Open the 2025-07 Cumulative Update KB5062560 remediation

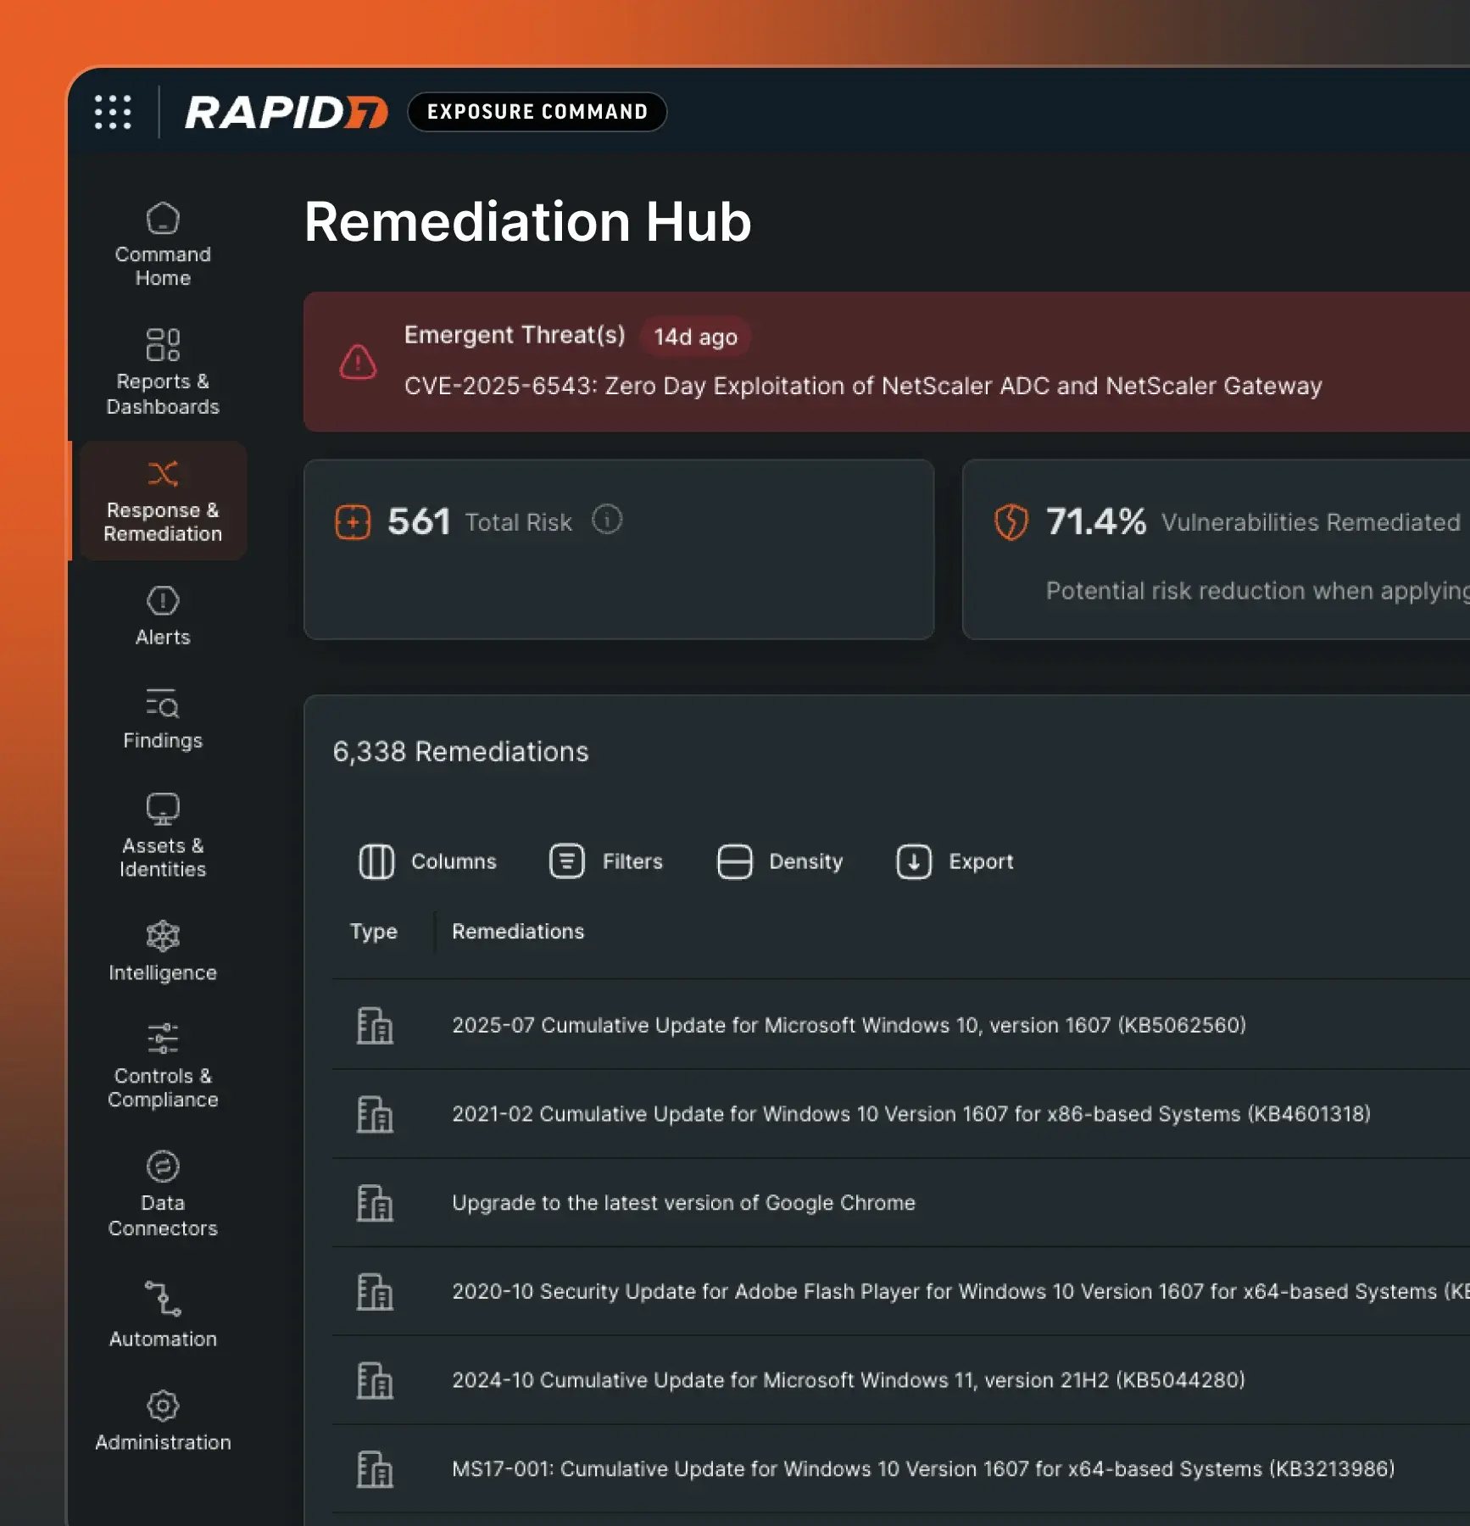click(849, 1025)
